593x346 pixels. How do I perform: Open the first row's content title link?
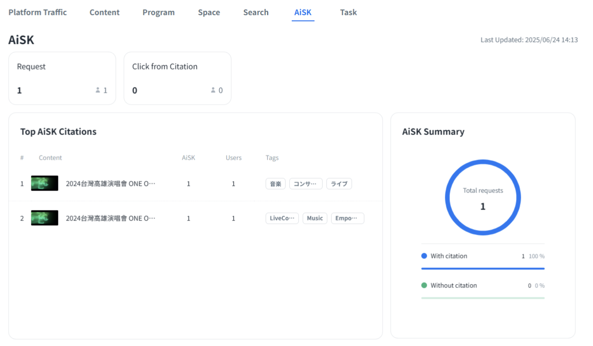coord(110,184)
